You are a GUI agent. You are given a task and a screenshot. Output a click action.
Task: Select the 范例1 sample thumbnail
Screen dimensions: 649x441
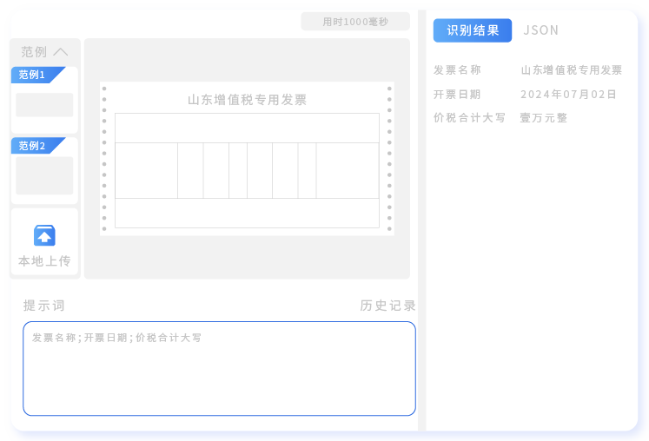click(44, 105)
